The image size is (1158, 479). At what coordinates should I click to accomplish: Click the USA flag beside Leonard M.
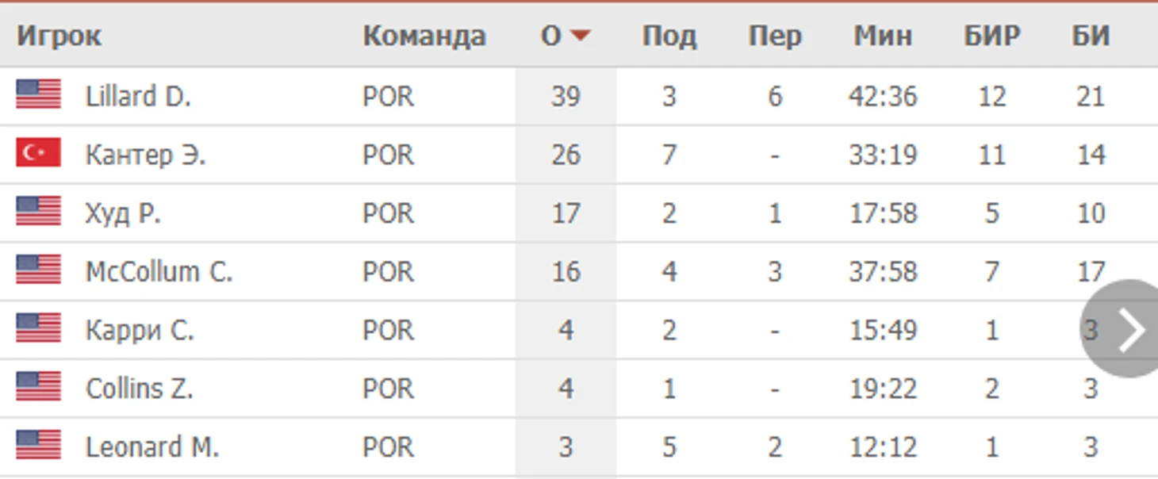38,446
